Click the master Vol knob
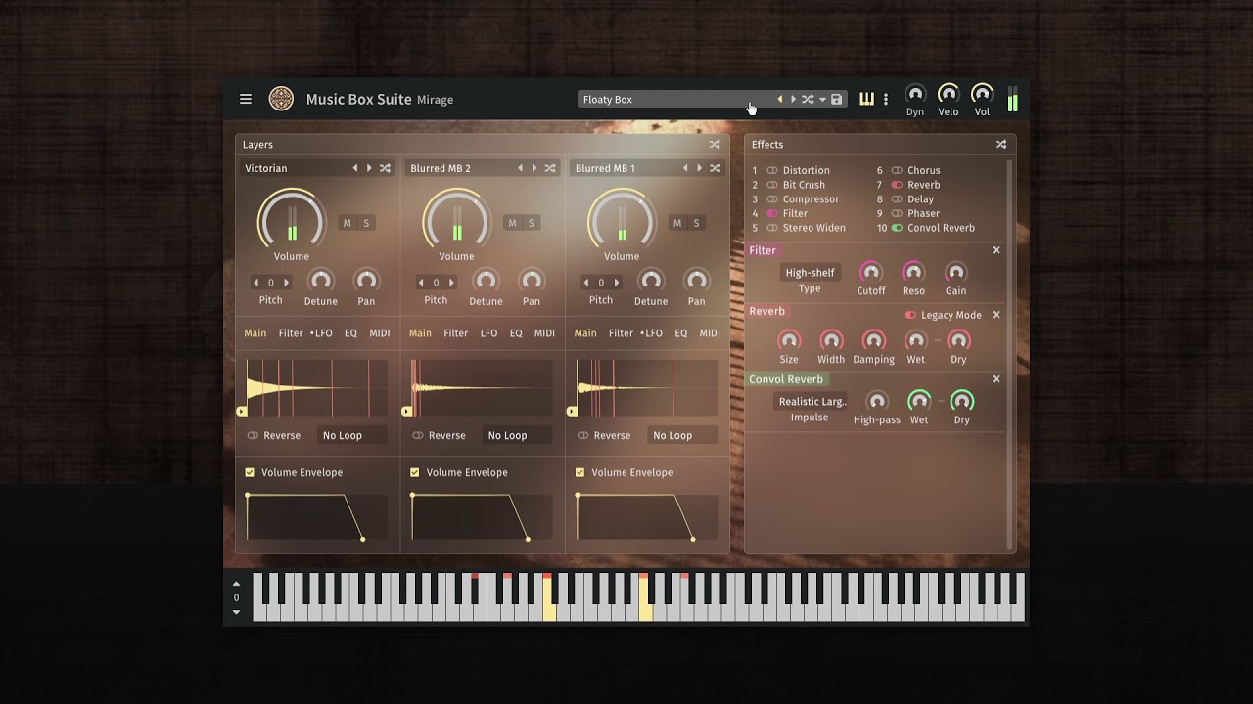 982,94
